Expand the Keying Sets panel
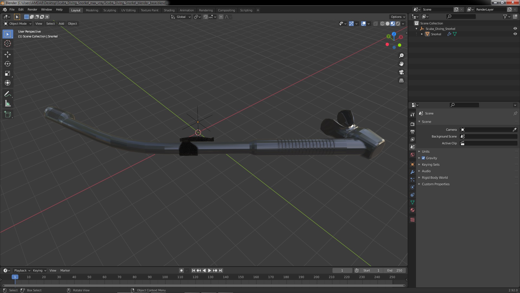Viewport: 520px width, 293px height. pyautogui.click(x=431, y=164)
